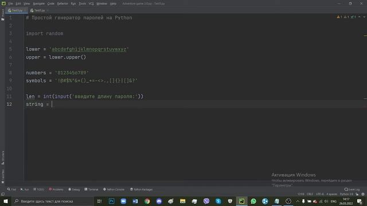Open the VCS menu

[x=91, y=3]
